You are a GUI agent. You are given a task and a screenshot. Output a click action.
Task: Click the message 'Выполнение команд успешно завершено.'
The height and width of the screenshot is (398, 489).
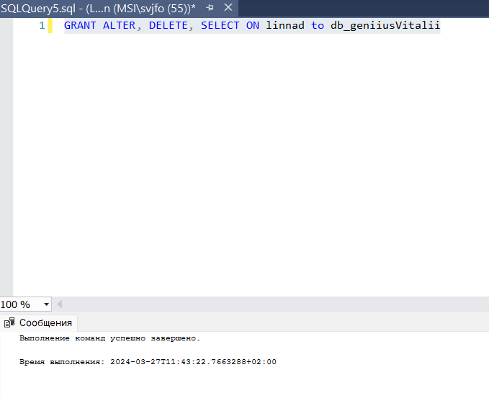(109, 338)
